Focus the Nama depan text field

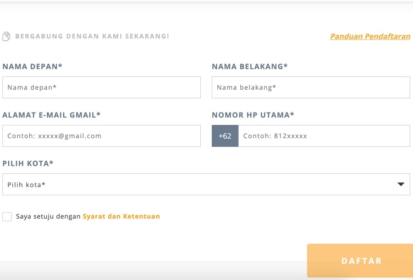coord(101,87)
